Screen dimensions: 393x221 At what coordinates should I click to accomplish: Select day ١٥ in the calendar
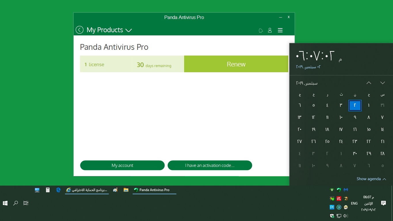click(369, 129)
